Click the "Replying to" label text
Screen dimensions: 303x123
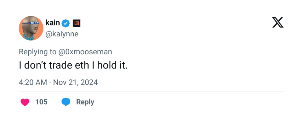point(37,52)
